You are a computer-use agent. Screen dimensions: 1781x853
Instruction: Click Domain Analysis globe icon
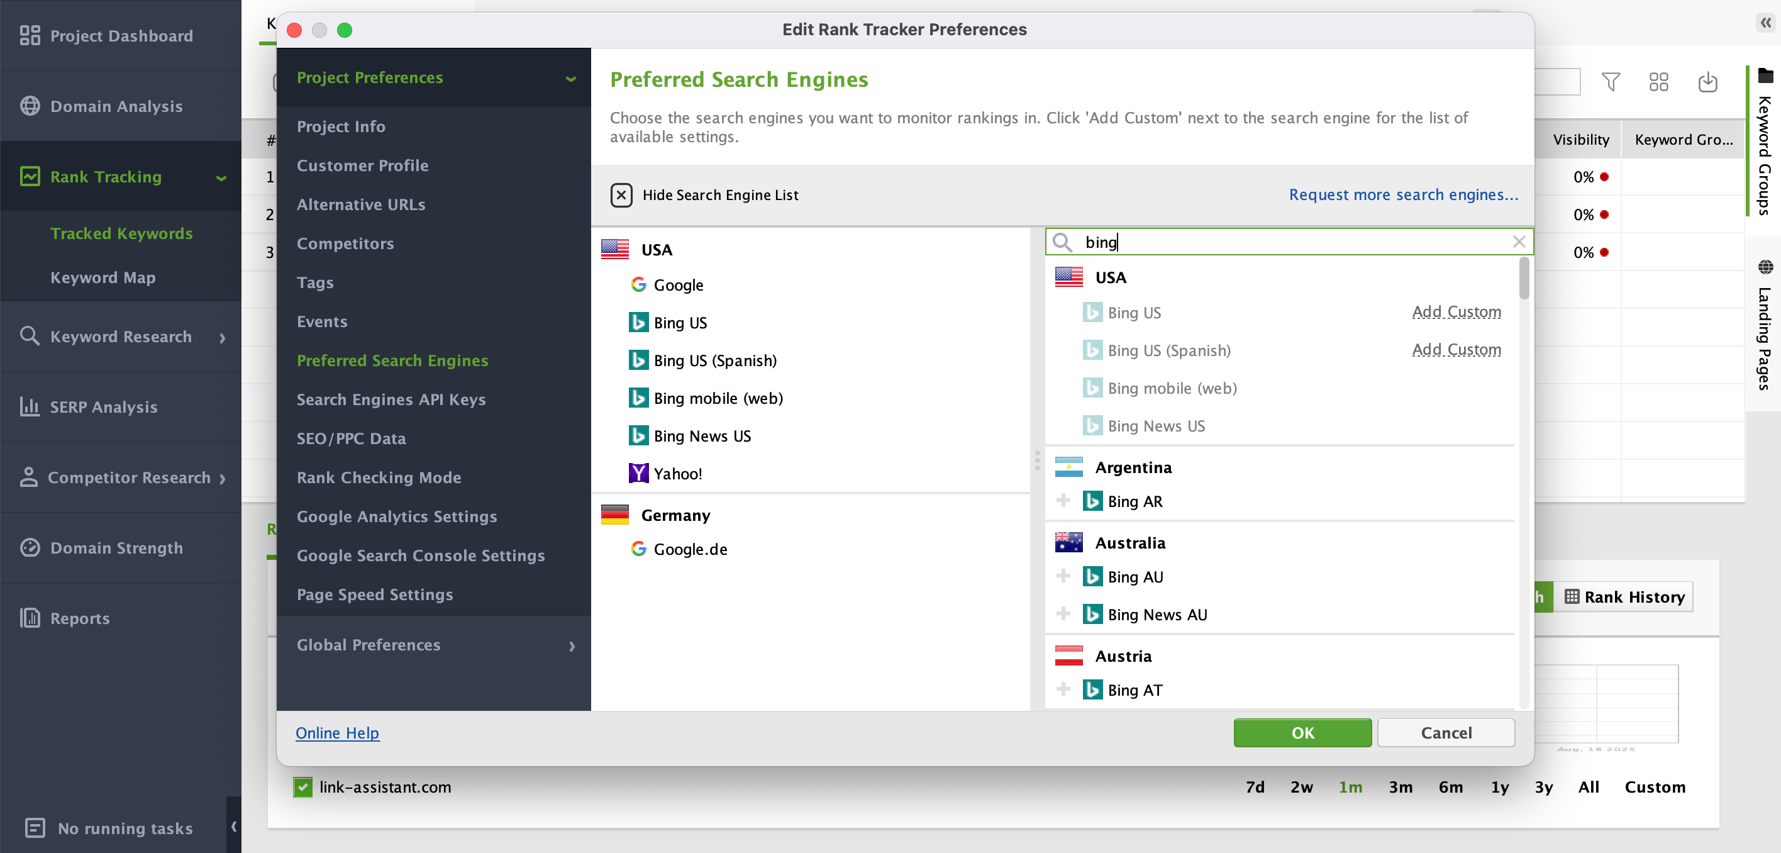click(x=30, y=106)
